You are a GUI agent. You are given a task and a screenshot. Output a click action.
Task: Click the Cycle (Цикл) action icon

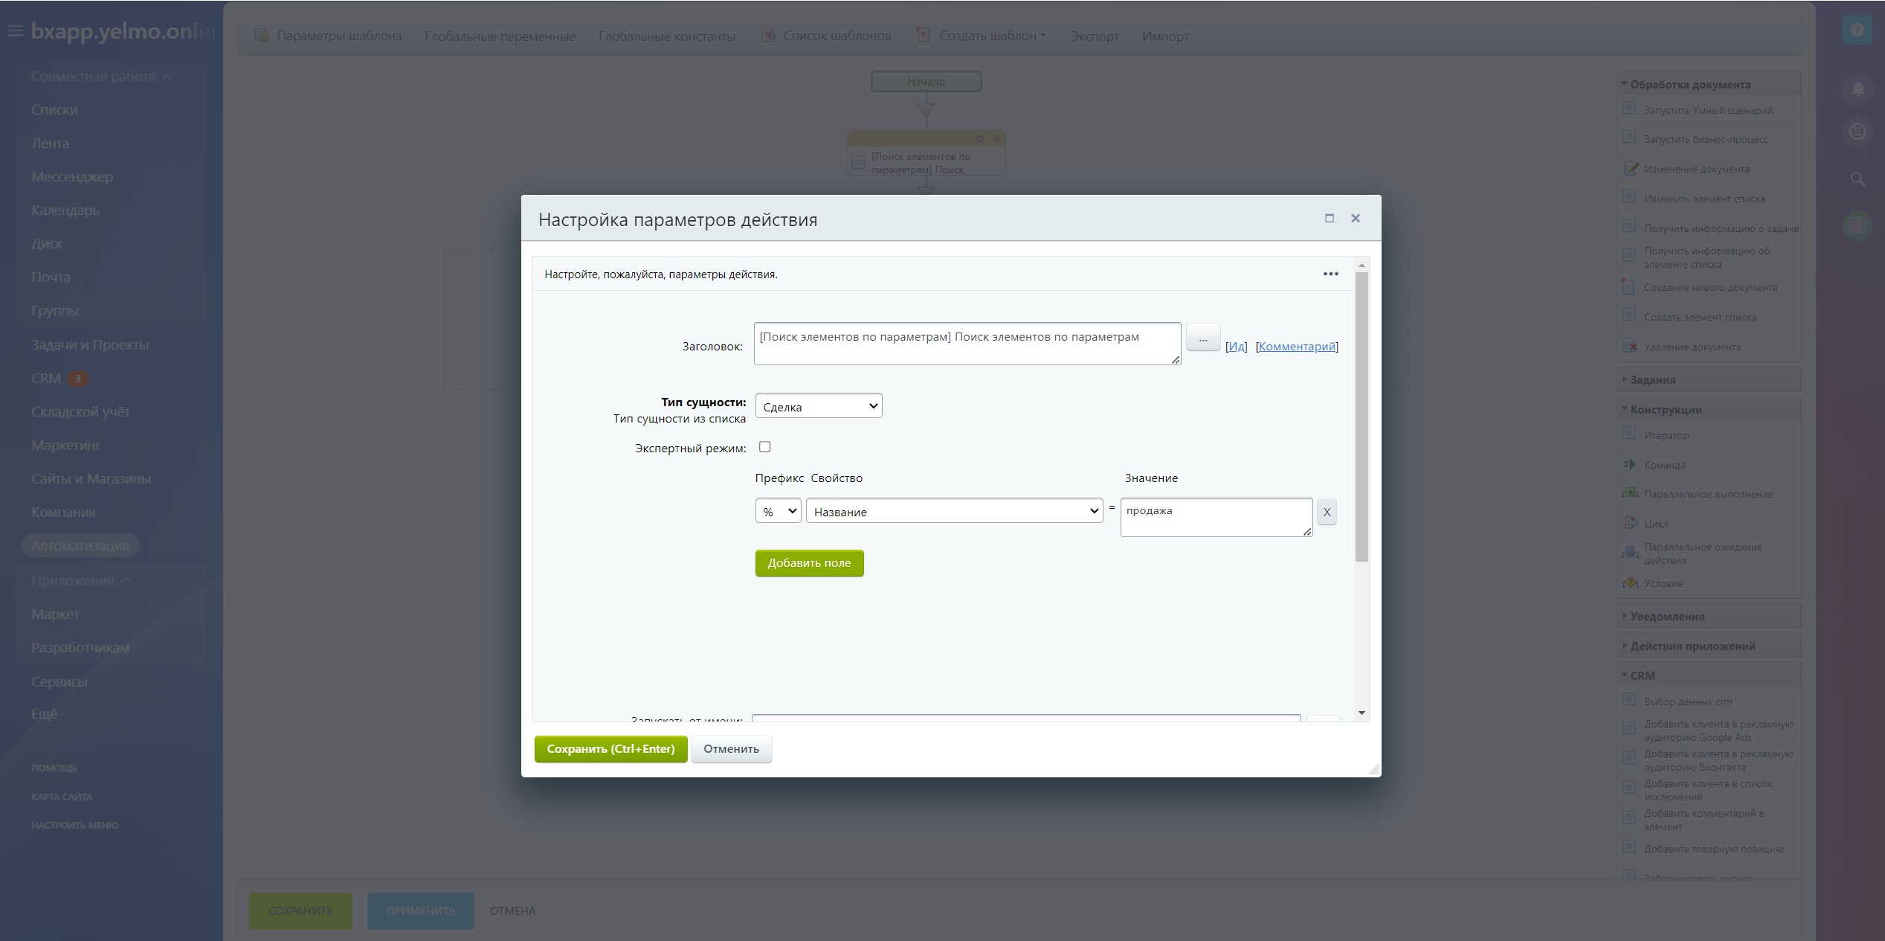click(x=1630, y=523)
